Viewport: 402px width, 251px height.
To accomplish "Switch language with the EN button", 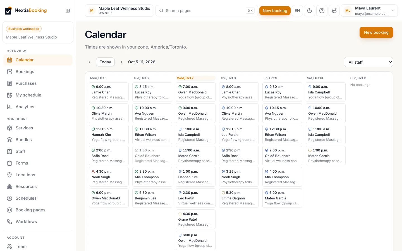I will (x=297, y=11).
